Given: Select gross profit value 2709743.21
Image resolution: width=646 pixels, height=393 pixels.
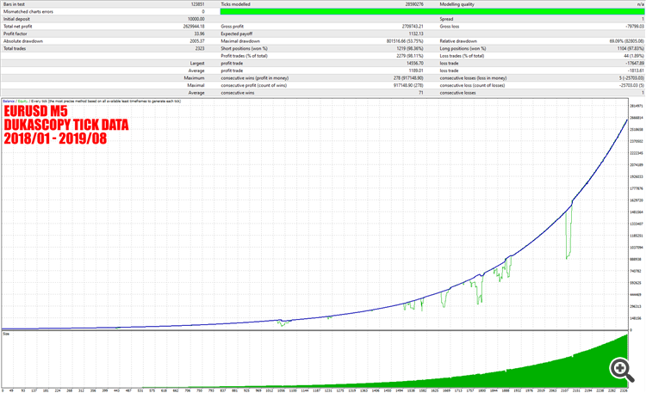Looking at the screenshot, I should click(413, 27).
